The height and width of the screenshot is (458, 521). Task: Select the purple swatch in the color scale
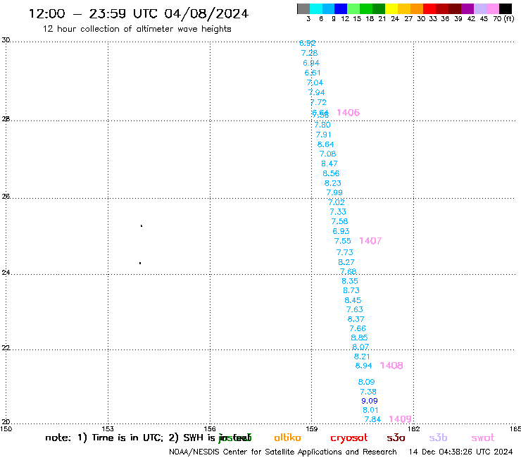[467, 8]
